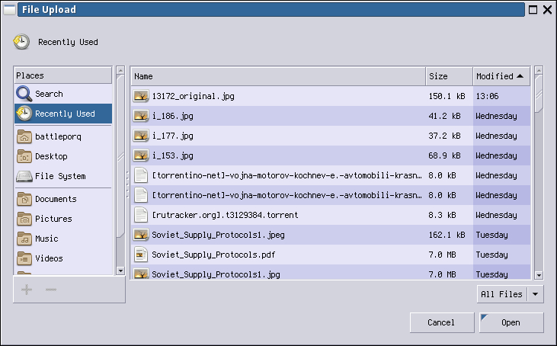
Task: Click the Open button
Action: (x=511, y=322)
